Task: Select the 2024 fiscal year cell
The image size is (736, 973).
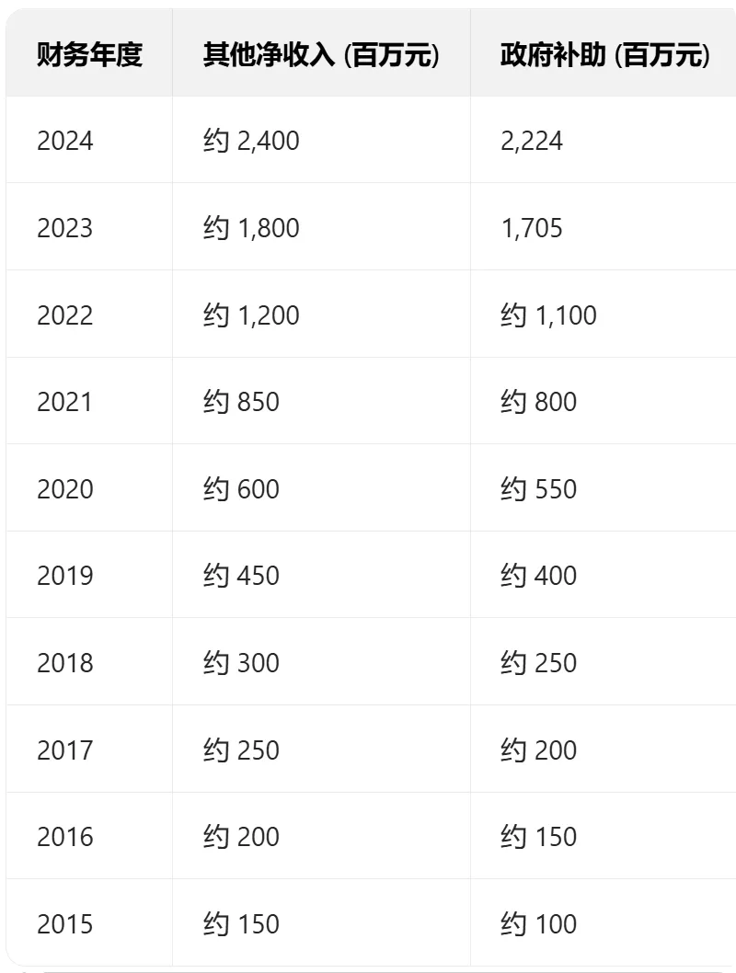Action: 65,141
